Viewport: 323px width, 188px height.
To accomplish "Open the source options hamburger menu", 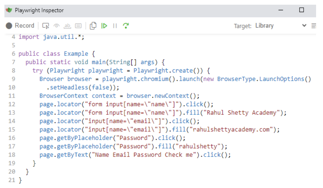I will pyautogui.click(x=314, y=25).
